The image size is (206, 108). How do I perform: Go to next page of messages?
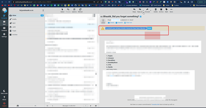coord(91,106)
